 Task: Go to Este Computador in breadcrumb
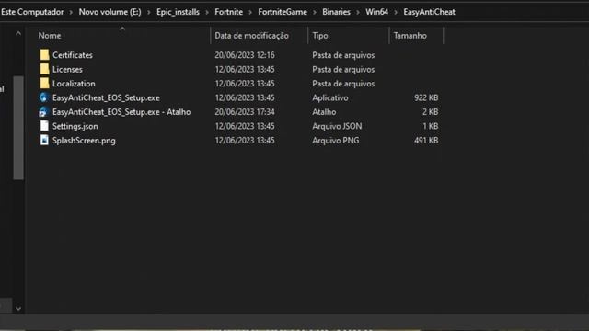pos(32,12)
